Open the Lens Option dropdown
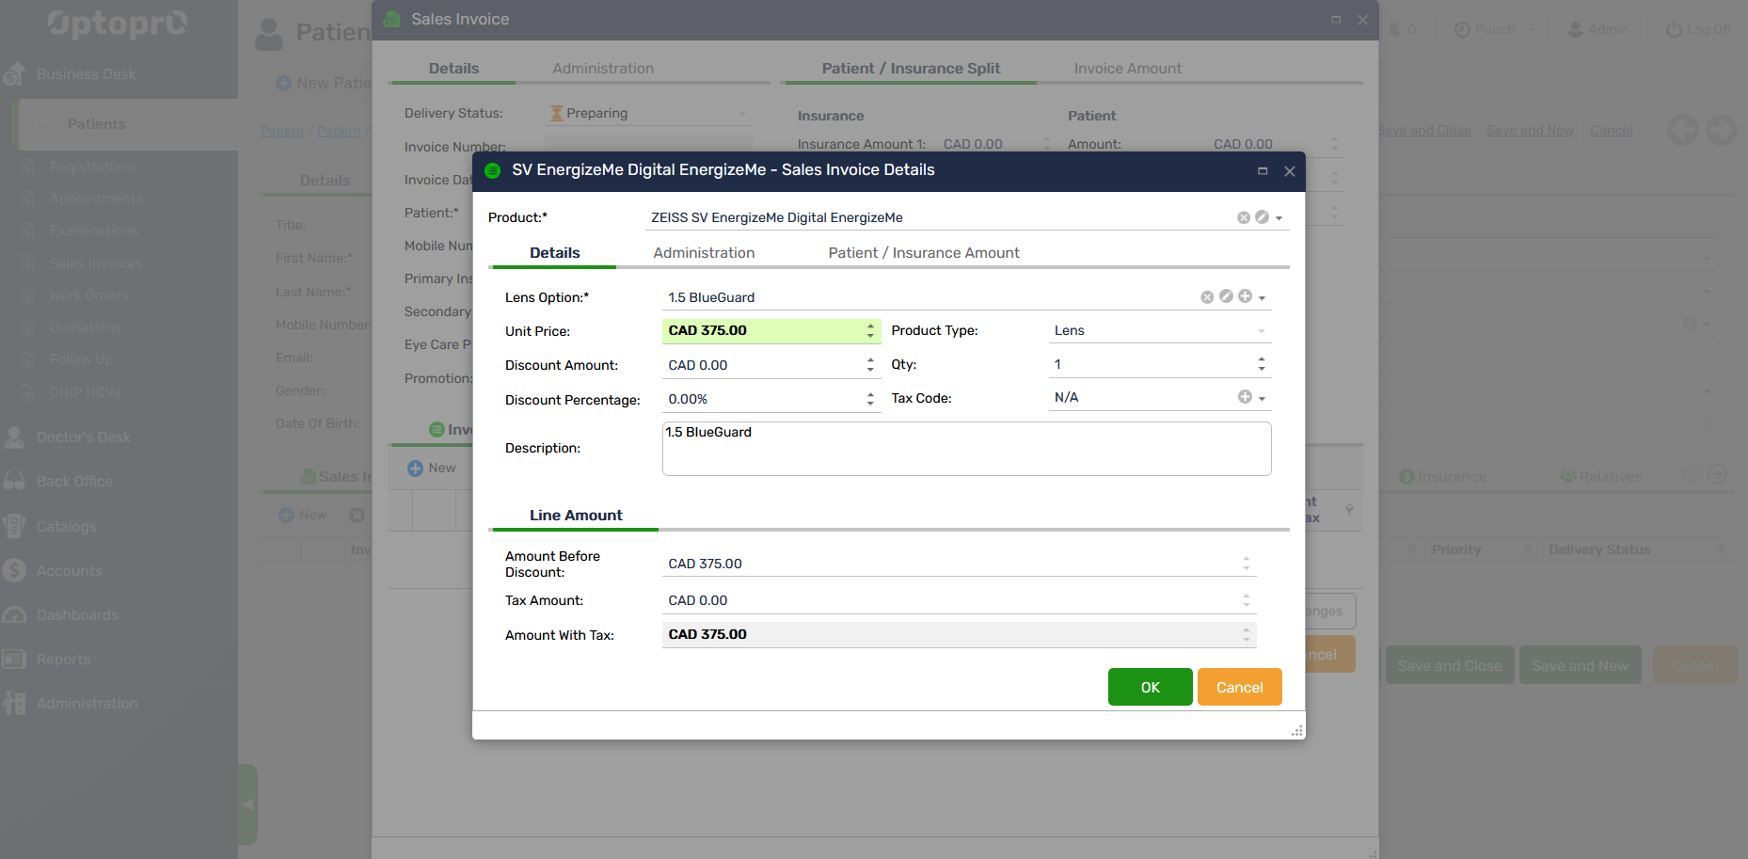This screenshot has height=859, width=1748. click(x=1263, y=298)
